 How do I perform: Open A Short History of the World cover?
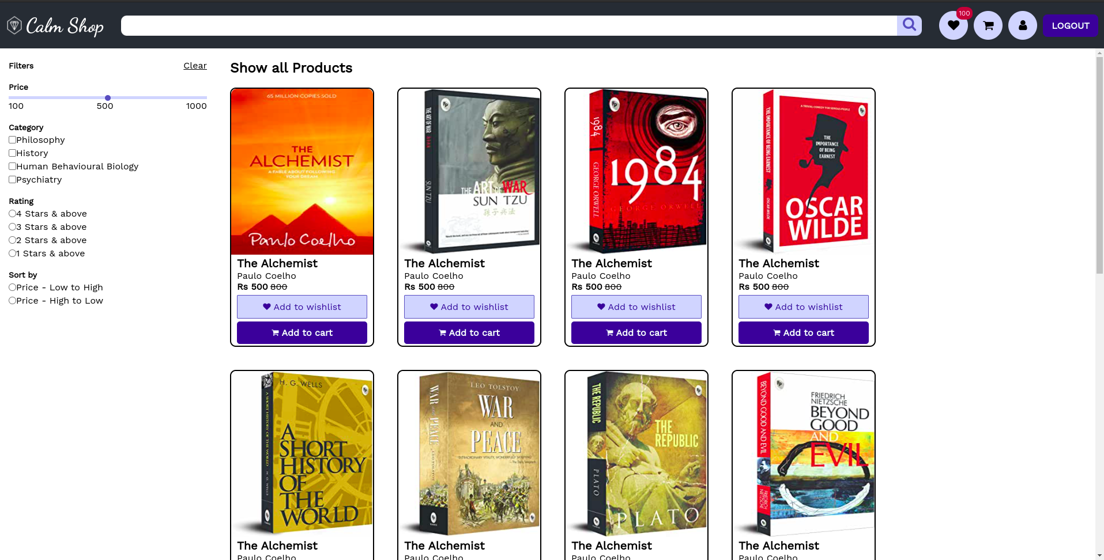pos(302,454)
